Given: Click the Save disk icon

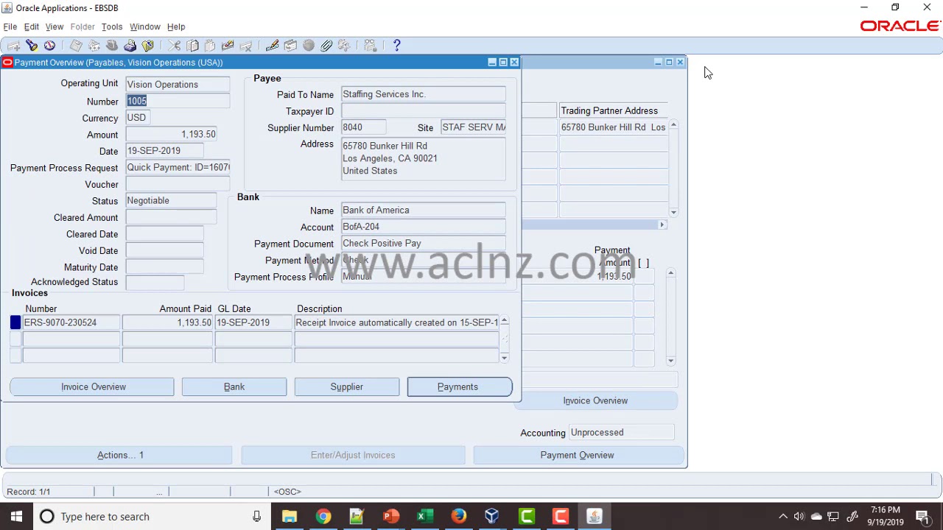Looking at the screenshot, I should 76,46.
